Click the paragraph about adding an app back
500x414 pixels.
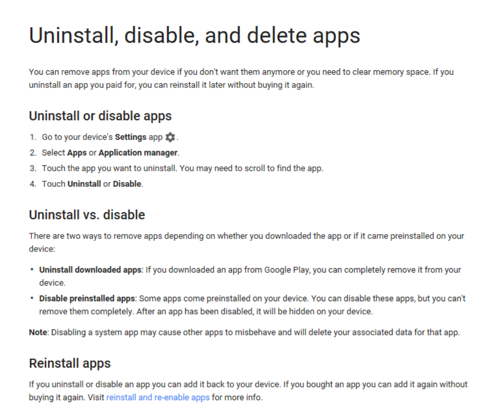(x=248, y=391)
